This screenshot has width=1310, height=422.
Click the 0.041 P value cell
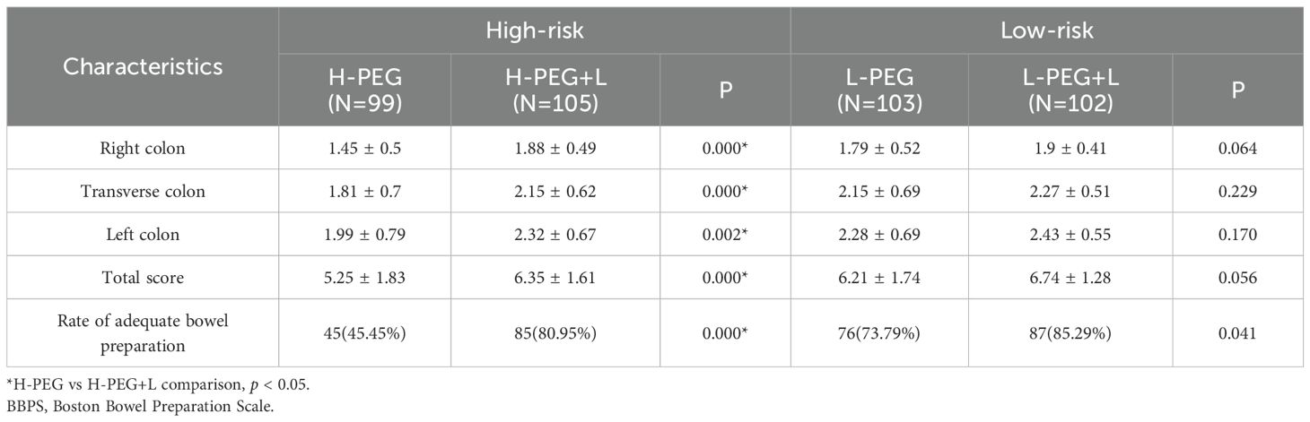point(1243,332)
